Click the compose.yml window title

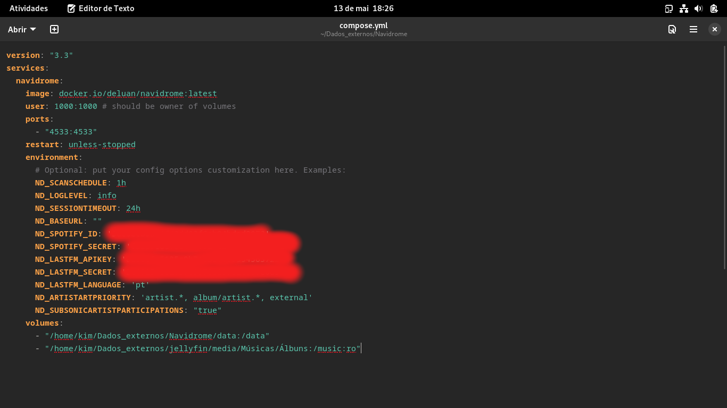click(363, 25)
